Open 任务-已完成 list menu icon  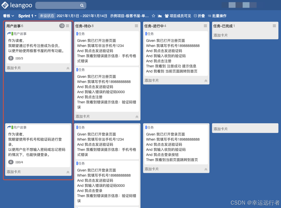[274, 26]
